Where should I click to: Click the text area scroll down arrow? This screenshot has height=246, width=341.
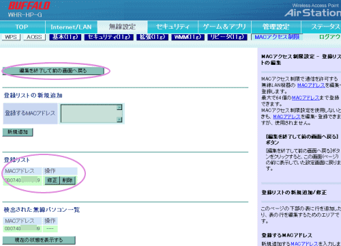(x=119, y=120)
